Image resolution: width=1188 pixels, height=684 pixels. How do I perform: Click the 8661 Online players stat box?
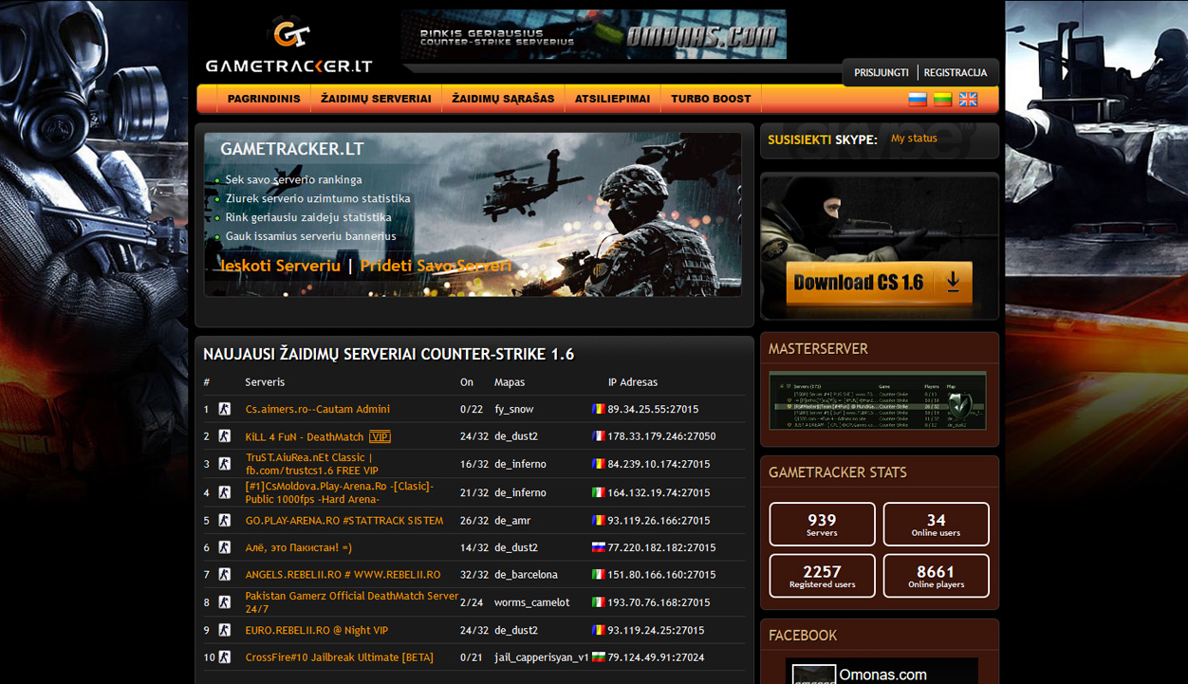[936, 576]
